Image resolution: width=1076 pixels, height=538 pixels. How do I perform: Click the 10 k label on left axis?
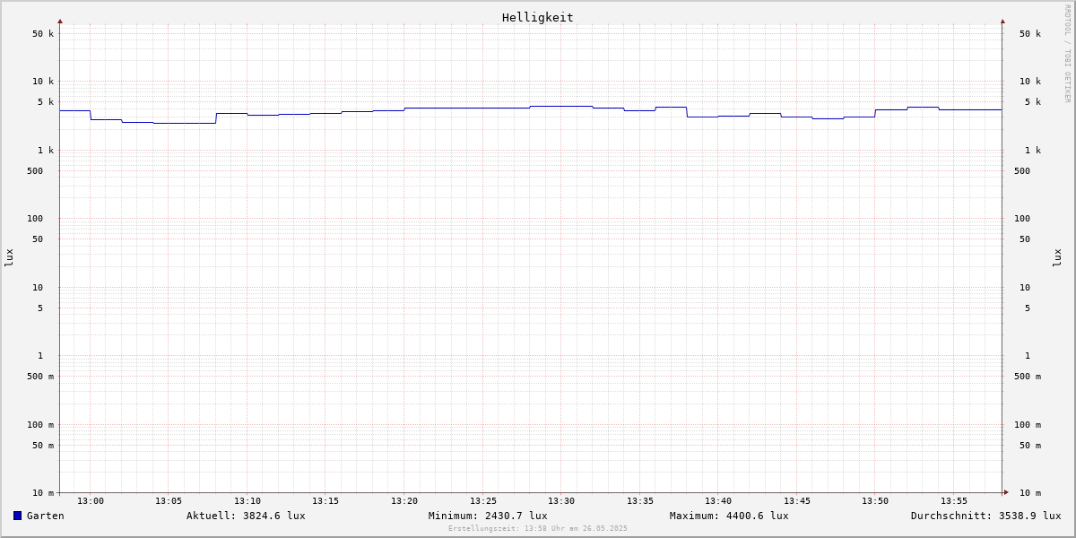(x=43, y=82)
